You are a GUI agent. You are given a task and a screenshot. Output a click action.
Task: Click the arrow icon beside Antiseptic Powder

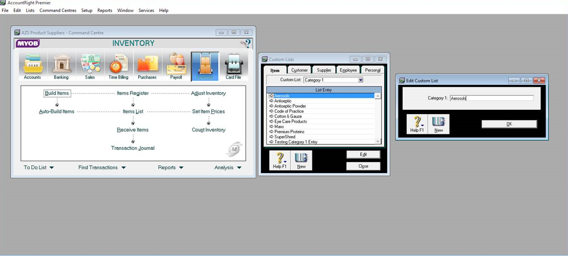(271, 106)
